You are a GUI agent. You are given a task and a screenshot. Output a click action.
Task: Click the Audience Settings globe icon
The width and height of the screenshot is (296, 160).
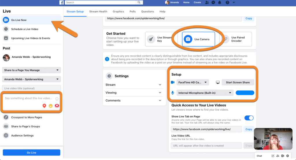click(6, 135)
